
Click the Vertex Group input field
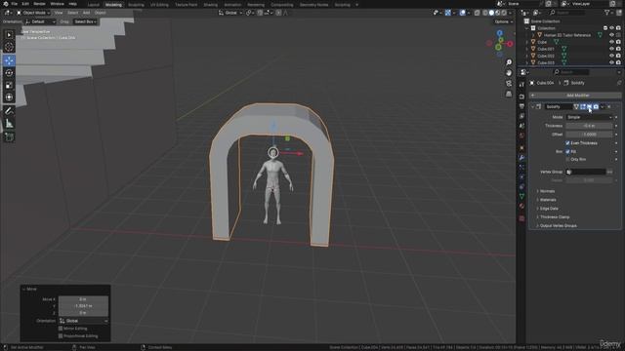pyautogui.click(x=586, y=172)
